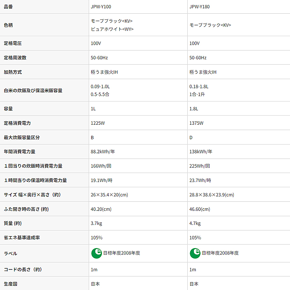Click the value 23.7Wh/時
Image resolution: width=290 pixels, height=290 pixels.
tap(200, 180)
